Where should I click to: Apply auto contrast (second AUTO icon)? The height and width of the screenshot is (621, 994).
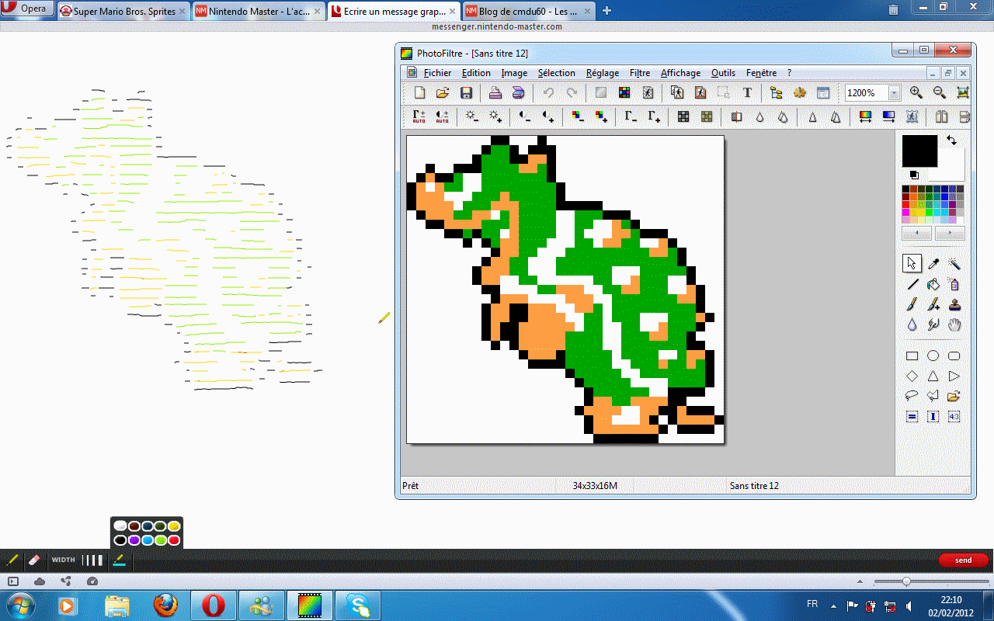[x=442, y=116]
